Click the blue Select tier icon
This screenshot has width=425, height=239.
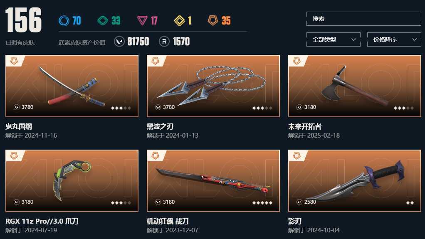click(64, 21)
